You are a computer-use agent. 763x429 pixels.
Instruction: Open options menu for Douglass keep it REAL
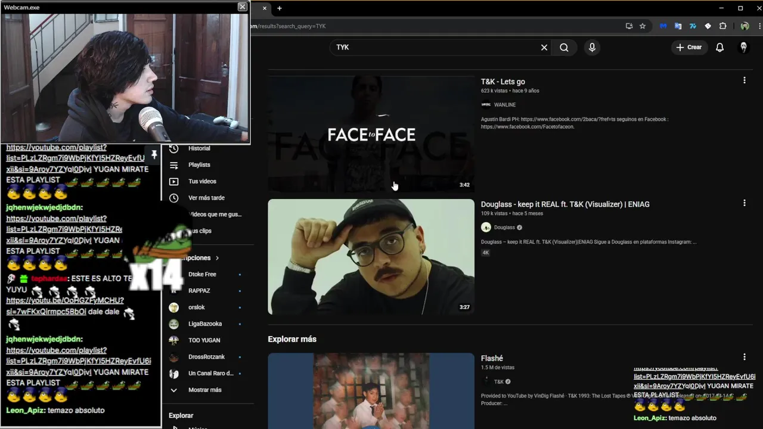click(744, 203)
